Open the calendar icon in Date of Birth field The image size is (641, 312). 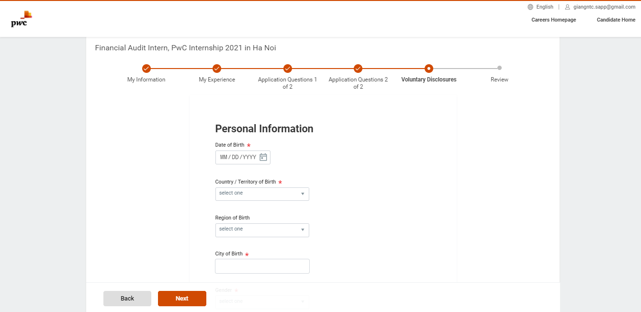tap(263, 157)
